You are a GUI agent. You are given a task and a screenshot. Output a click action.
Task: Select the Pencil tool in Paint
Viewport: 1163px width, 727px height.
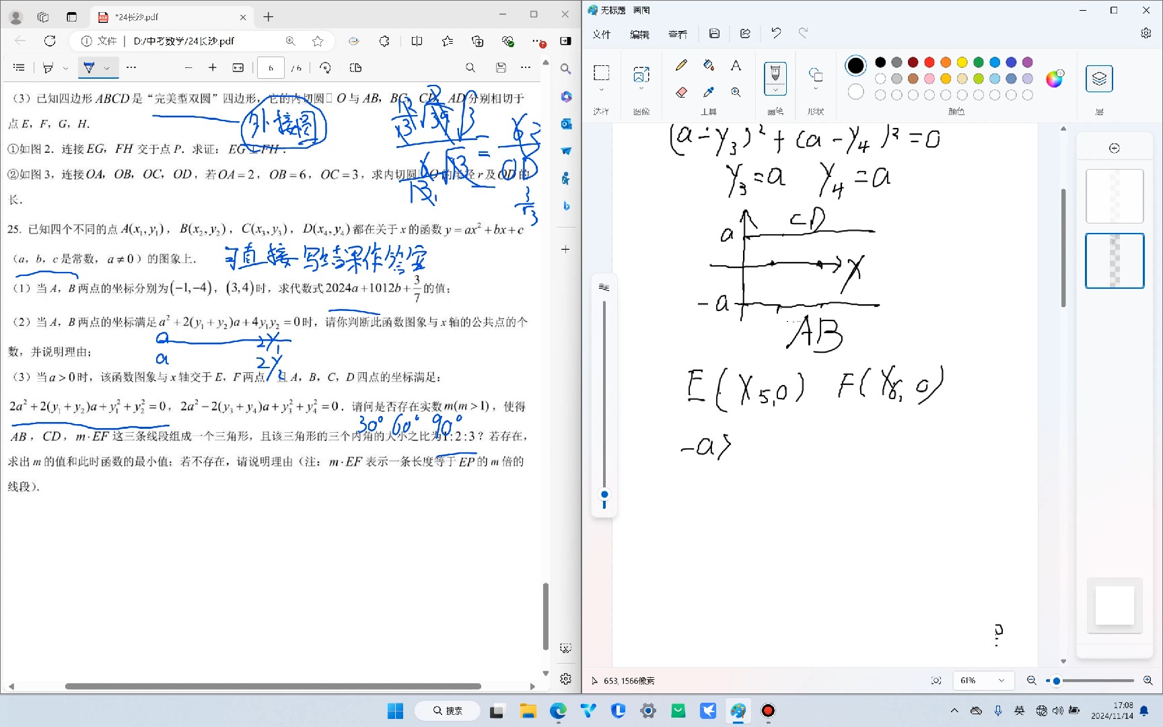pyautogui.click(x=681, y=65)
